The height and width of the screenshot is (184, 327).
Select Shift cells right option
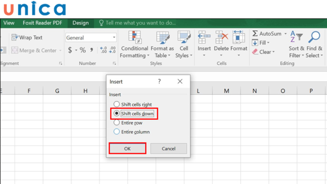tap(132, 104)
